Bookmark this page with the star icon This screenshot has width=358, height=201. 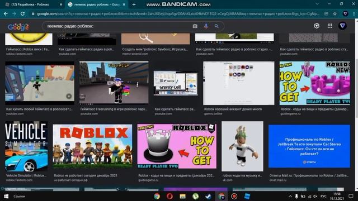pyautogui.click(x=335, y=13)
